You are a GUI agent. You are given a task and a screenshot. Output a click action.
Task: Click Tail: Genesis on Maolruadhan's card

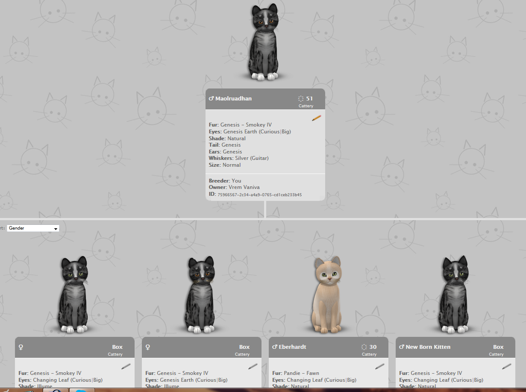(225, 145)
